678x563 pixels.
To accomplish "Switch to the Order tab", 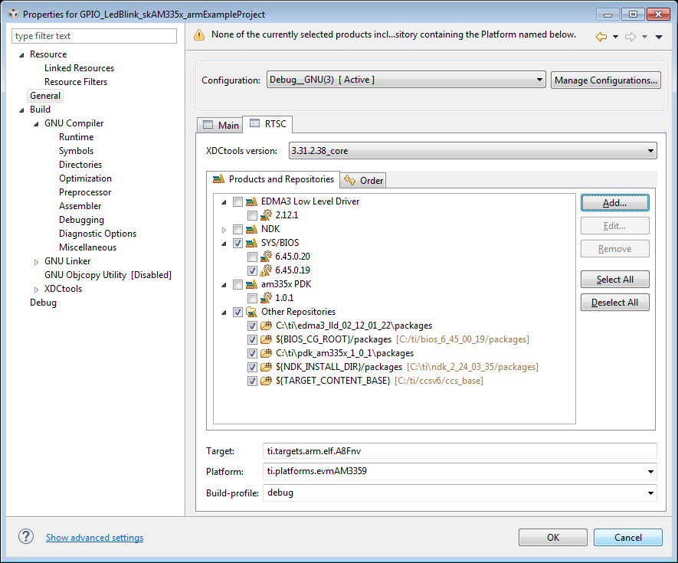I will [363, 180].
